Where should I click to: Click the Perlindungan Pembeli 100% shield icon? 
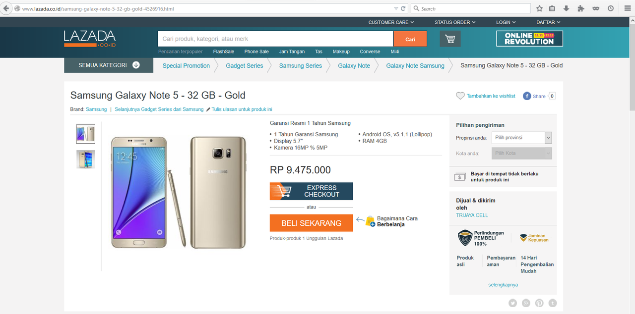point(465,238)
